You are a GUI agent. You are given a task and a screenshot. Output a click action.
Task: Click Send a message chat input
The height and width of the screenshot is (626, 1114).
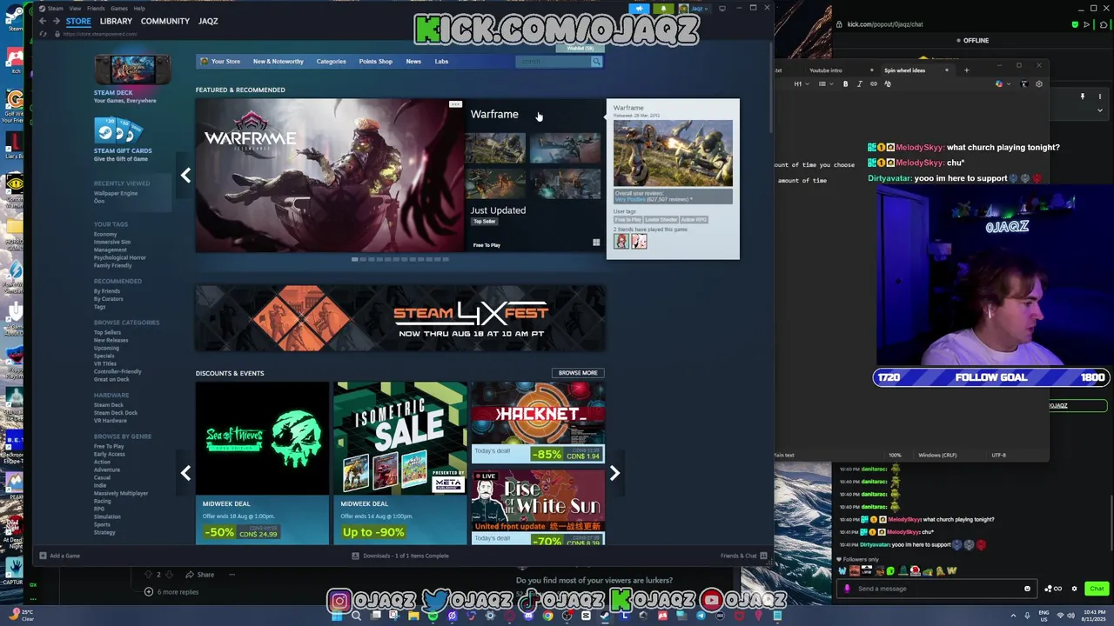coord(936,589)
